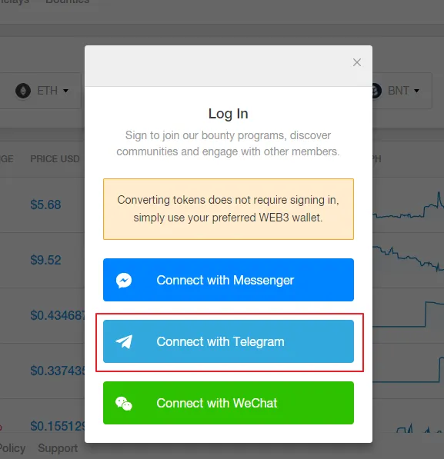Click the $9.52 price value
This screenshot has height=459, width=444.
45,260
